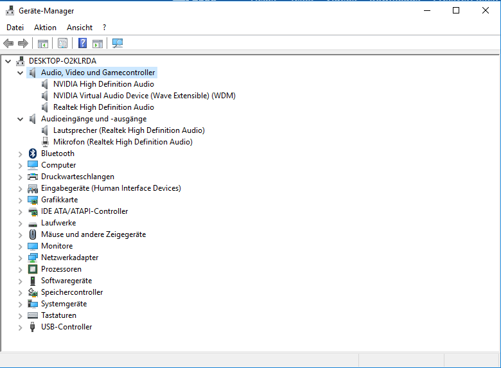501x368 pixels.
Task: Open the Properties toolbar icon
Action: tap(63, 43)
